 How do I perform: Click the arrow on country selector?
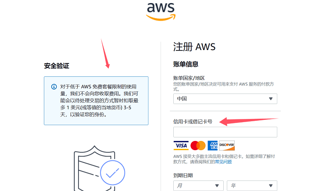pos(271,99)
